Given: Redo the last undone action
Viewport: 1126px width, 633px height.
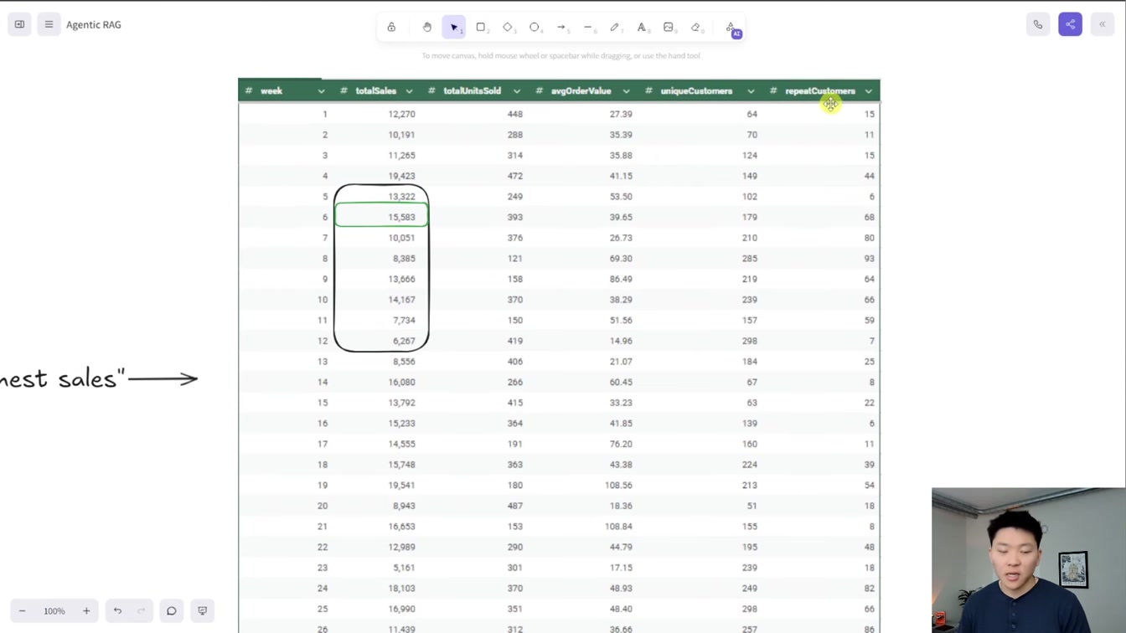Looking at the screenshot, I should 141,611.
